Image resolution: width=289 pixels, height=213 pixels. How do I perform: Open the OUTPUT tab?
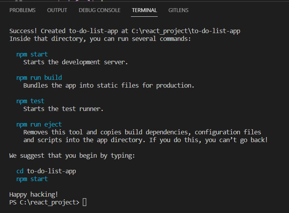click(x=57, y=10)
